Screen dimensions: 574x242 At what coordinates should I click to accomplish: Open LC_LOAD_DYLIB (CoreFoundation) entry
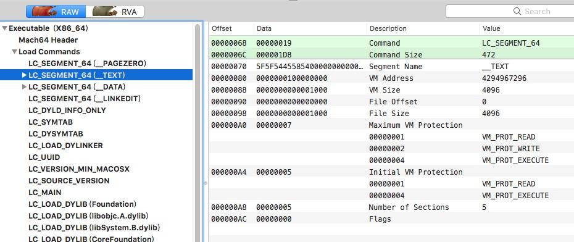point(91,239)
